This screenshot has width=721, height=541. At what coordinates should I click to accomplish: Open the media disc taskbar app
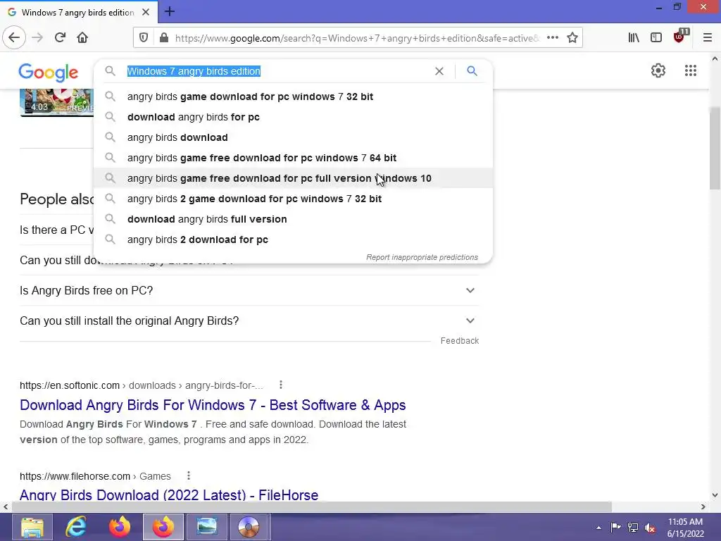pos(249,527)
